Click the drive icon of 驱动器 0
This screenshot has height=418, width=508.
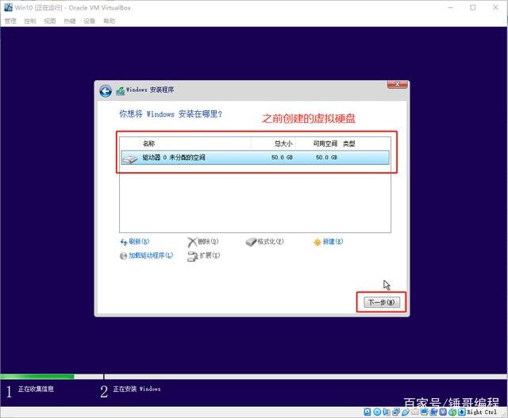(129, 159)
